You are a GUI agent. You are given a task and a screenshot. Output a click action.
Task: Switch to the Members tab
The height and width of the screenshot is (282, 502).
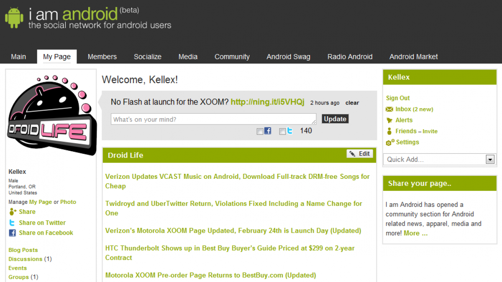pyautogui.click(x=102, y=57)
